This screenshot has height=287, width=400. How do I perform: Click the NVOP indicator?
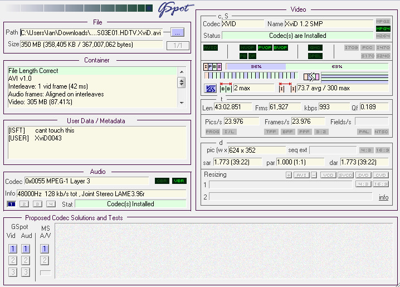[x=247, y=48]
